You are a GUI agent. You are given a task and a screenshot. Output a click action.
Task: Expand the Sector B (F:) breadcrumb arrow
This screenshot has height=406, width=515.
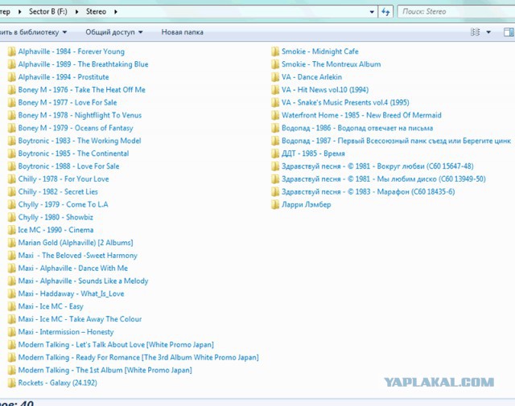coord(77,12)
